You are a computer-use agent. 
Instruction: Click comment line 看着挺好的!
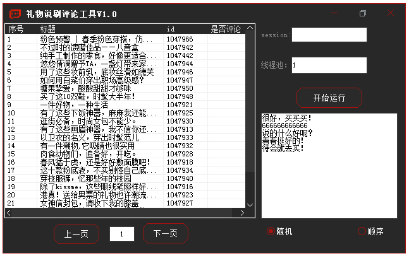pyautogui.click(x=283, y=141)
